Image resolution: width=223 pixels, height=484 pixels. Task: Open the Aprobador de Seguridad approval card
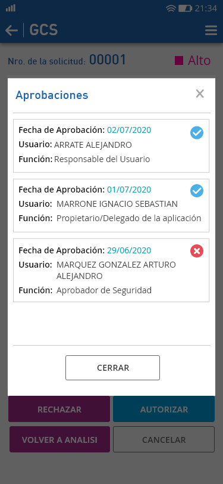[x=111, y=270]
